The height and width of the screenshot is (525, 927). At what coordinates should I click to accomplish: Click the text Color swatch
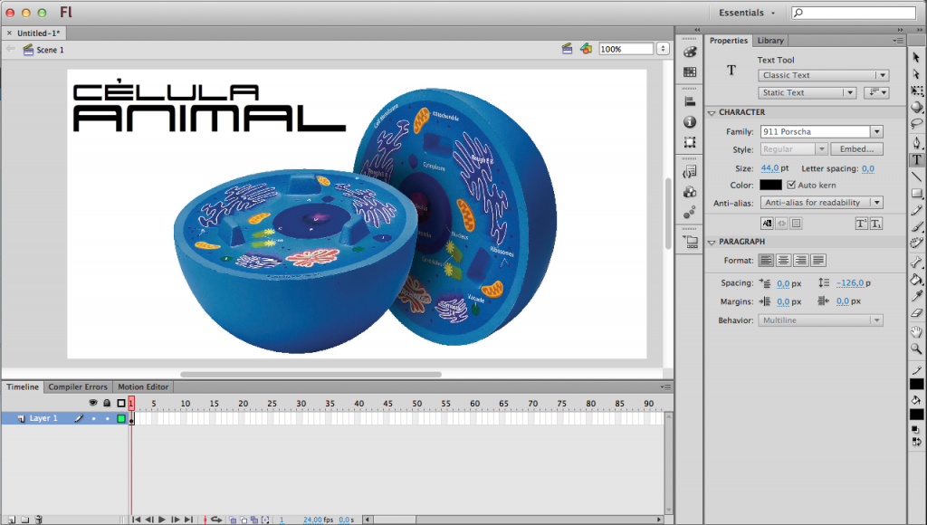click(770, 185)
